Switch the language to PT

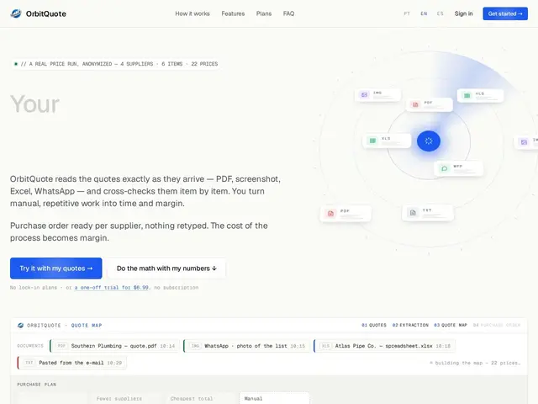[407, 13]
